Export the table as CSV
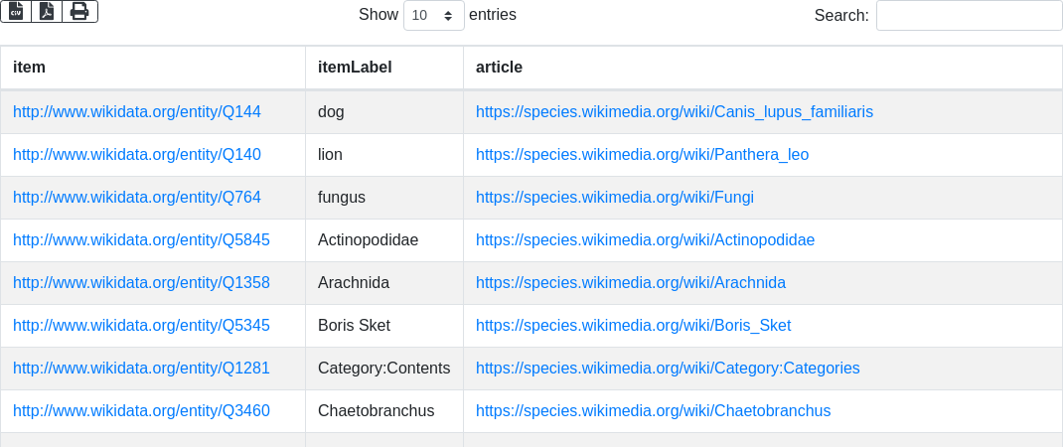Screen dimensions: 1063x447 point(16,11)
